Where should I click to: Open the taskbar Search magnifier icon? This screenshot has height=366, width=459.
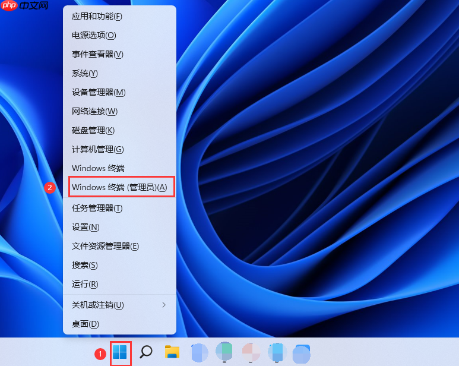[x=146, y=352]
